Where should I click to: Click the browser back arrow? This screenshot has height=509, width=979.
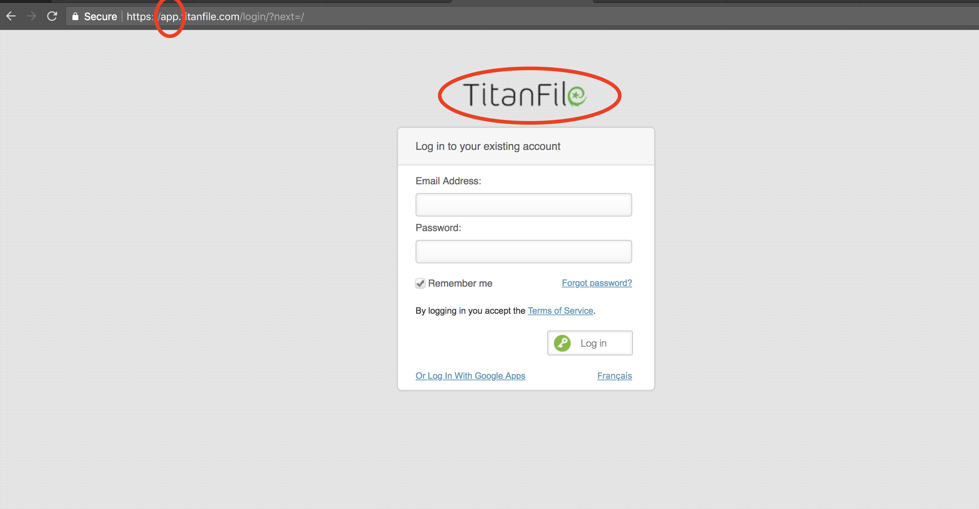pos(11,16)
